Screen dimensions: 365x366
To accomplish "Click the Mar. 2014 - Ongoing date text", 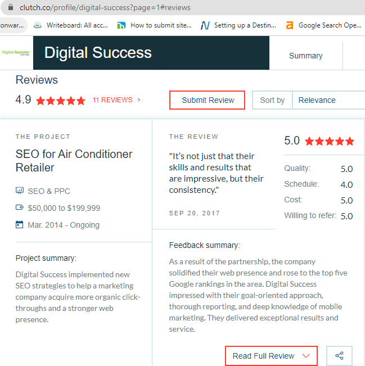I will click(64, 225).
